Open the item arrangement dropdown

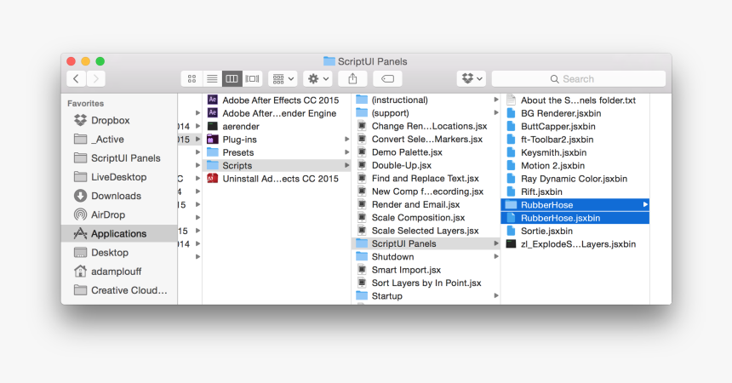tap(283, 79)
